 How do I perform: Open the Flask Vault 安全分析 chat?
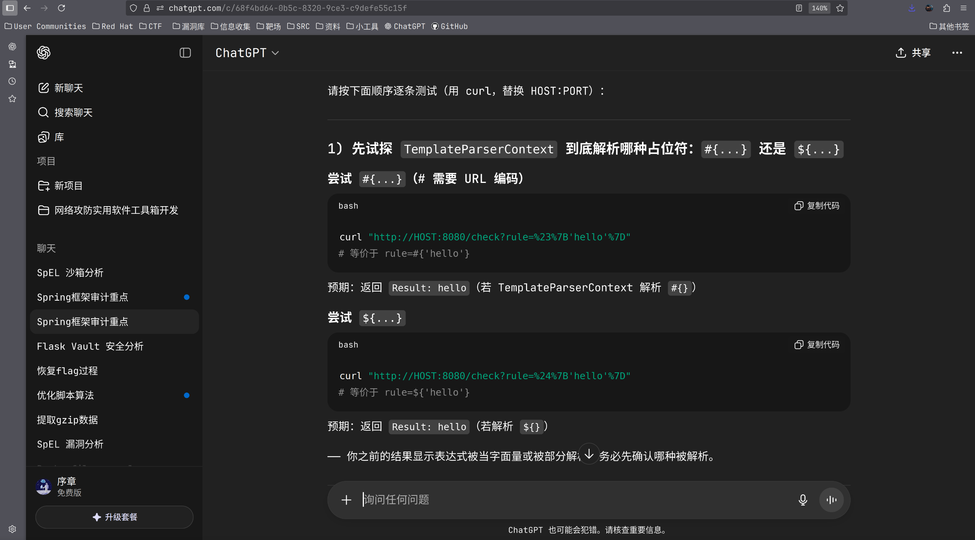click(x=90, y=346)
